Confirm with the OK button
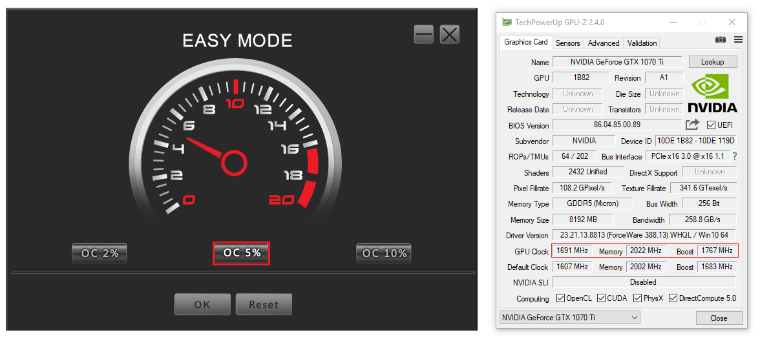 tap(202, 304)
